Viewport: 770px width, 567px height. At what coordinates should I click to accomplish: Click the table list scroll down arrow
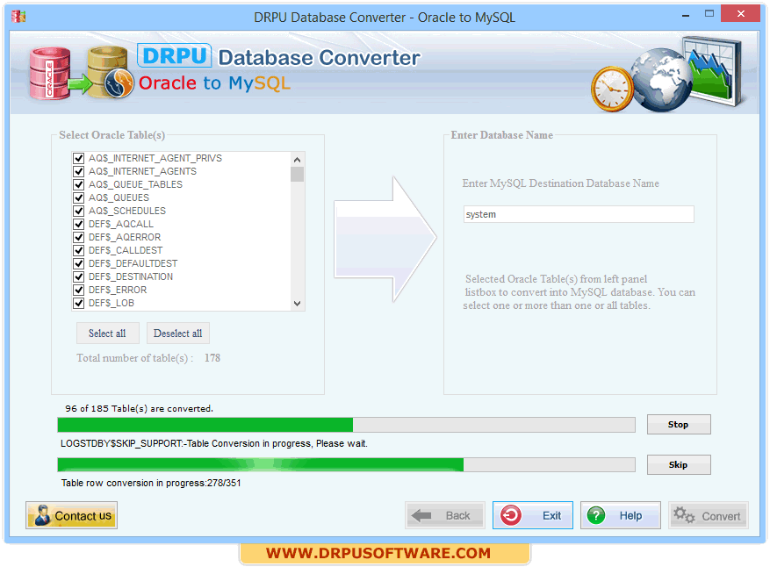[297, 304]
